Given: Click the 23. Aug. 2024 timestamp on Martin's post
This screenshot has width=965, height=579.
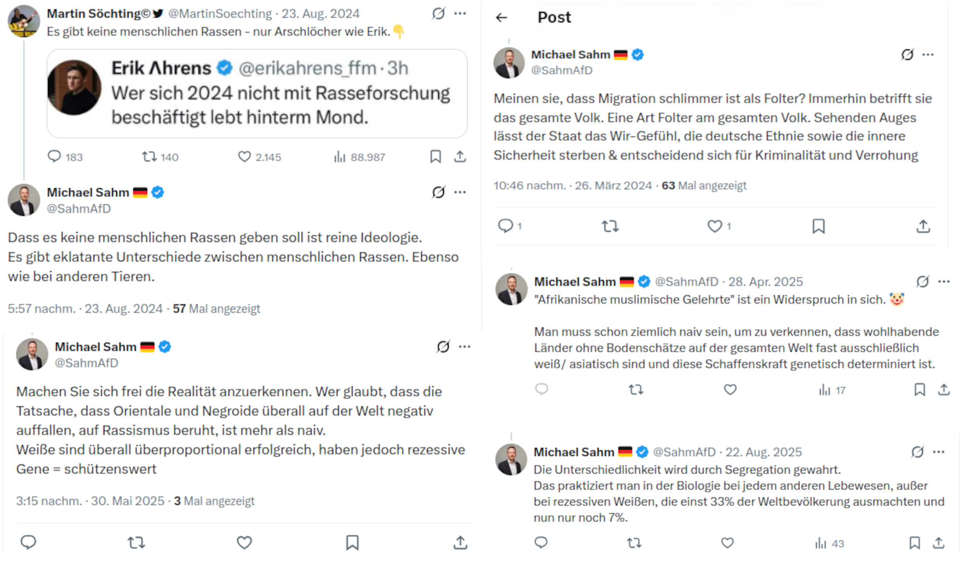Looking at the screenshot, I should (x=320, y=14).
